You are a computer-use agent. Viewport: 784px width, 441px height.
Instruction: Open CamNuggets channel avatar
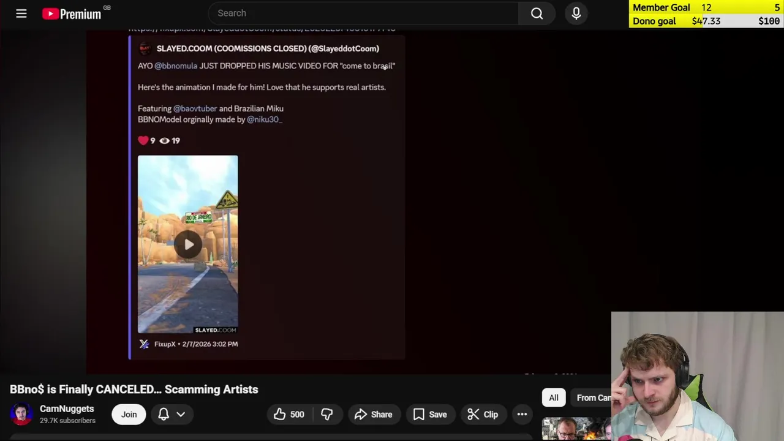pyautogui.click(x=21, y=414)
